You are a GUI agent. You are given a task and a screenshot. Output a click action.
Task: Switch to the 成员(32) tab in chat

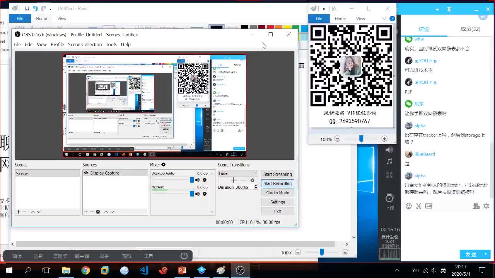click(470, 29)
